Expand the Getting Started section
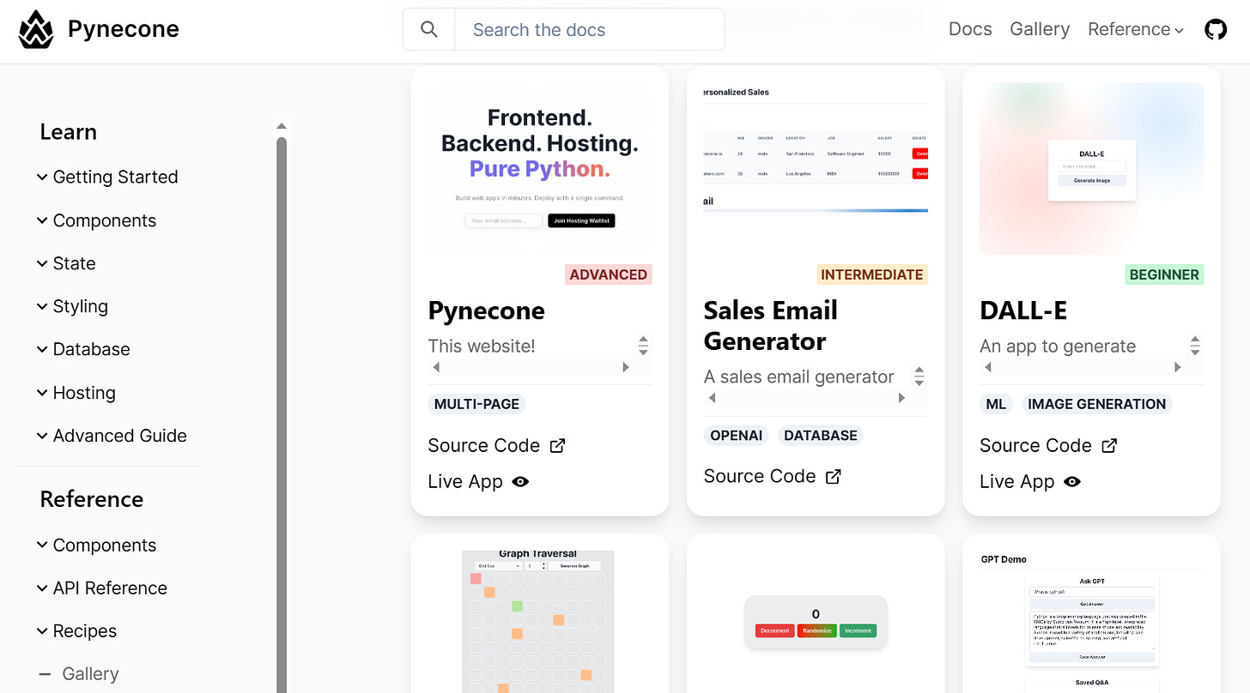The image size is (1250, 693). tap(107, 177)
